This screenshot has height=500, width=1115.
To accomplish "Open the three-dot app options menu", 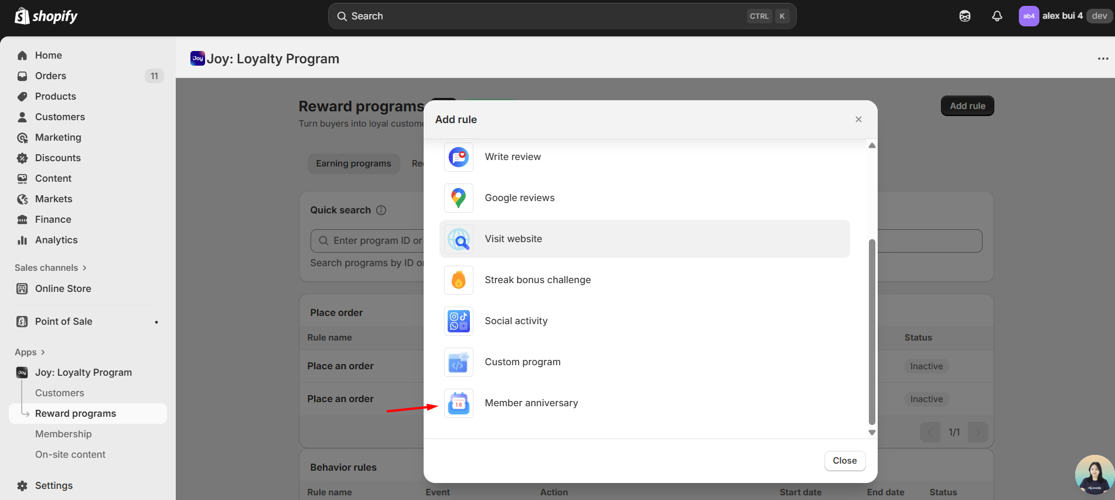I will (x=1103, y=59).
